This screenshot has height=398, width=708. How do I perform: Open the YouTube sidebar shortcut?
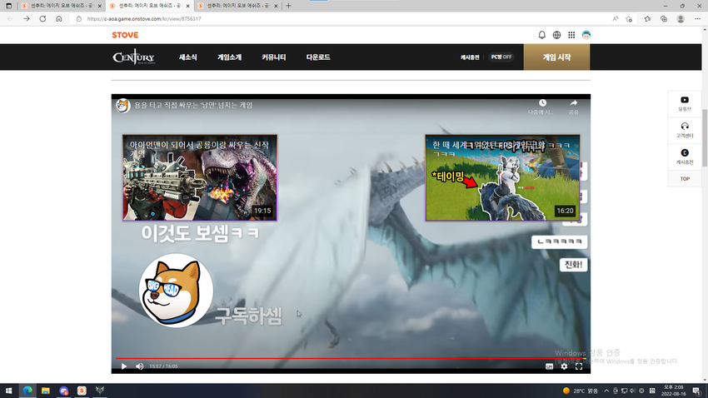[685, 103]
